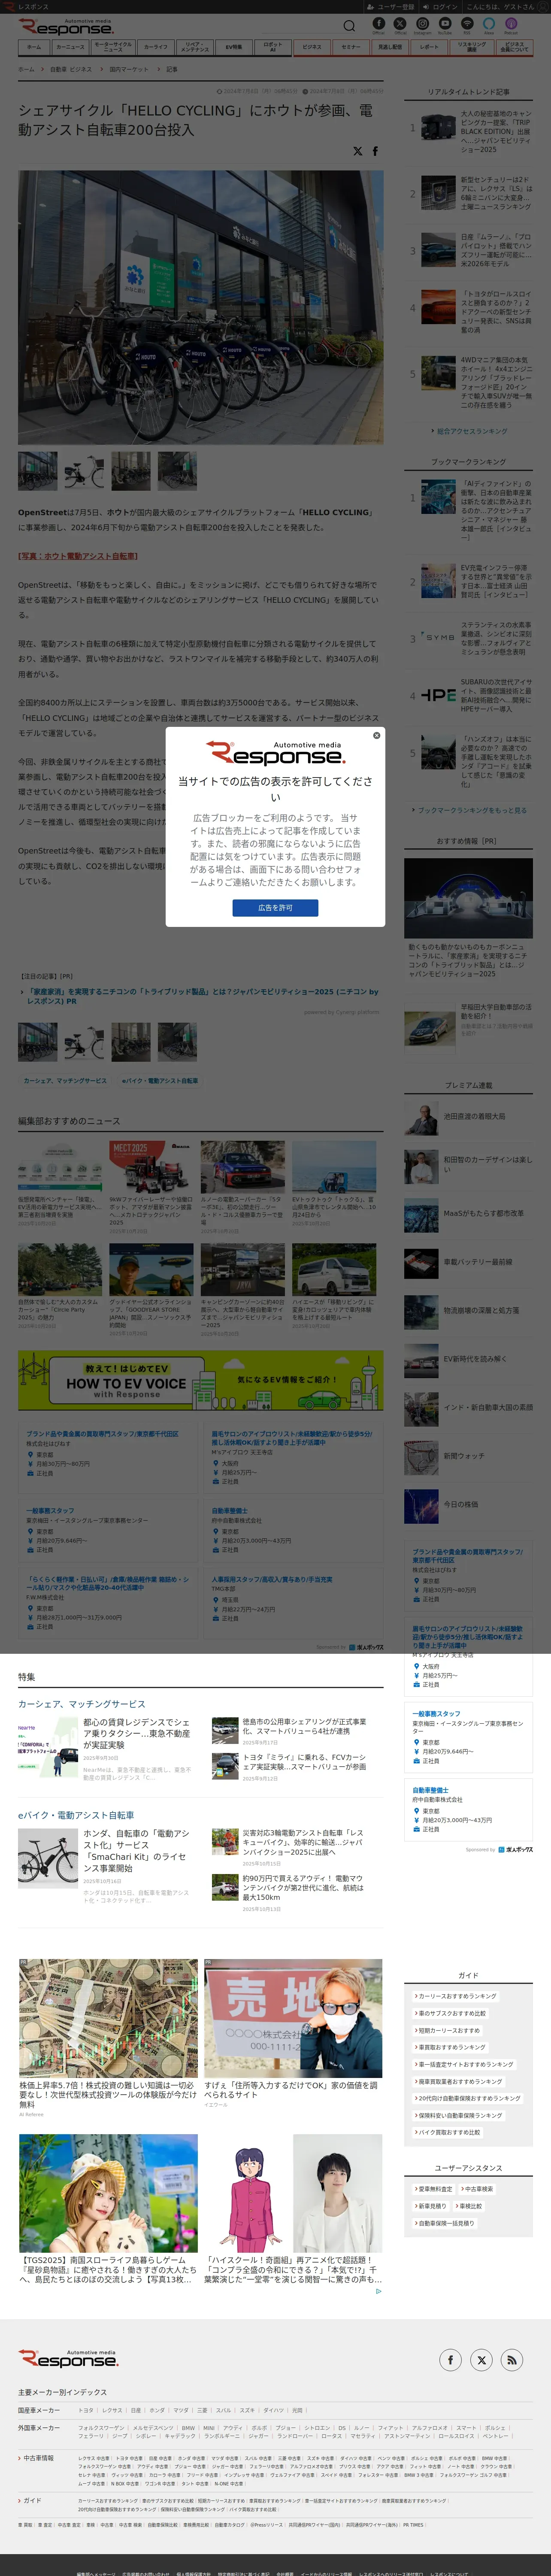
Task: Open footer X circle icon
Action: coord(481,2360)
